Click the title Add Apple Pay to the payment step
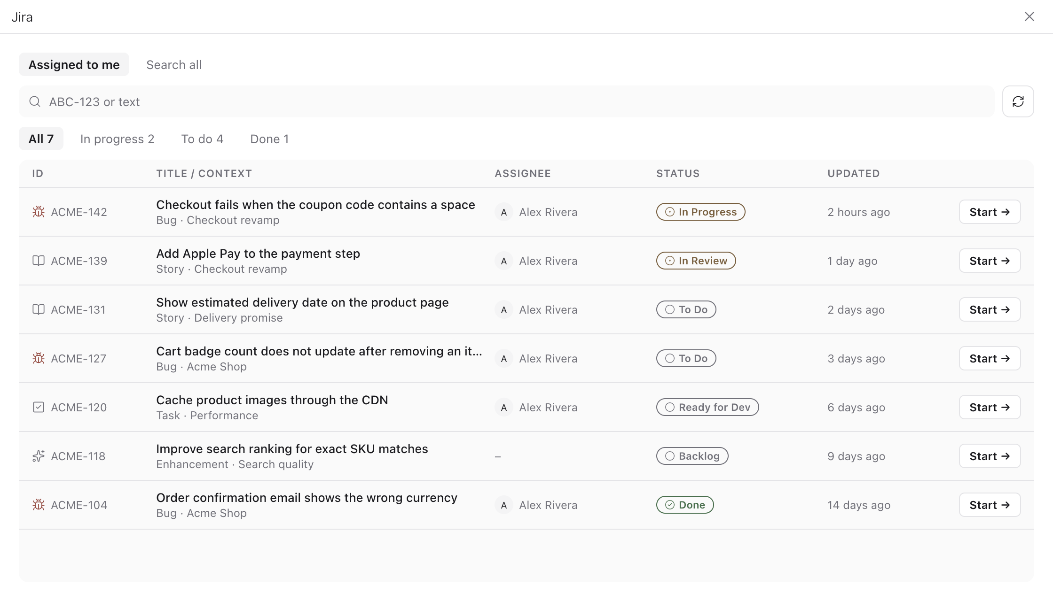 click(x=258, y=254)
